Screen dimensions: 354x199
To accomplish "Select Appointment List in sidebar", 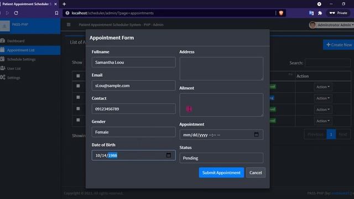I will [30, 50].
